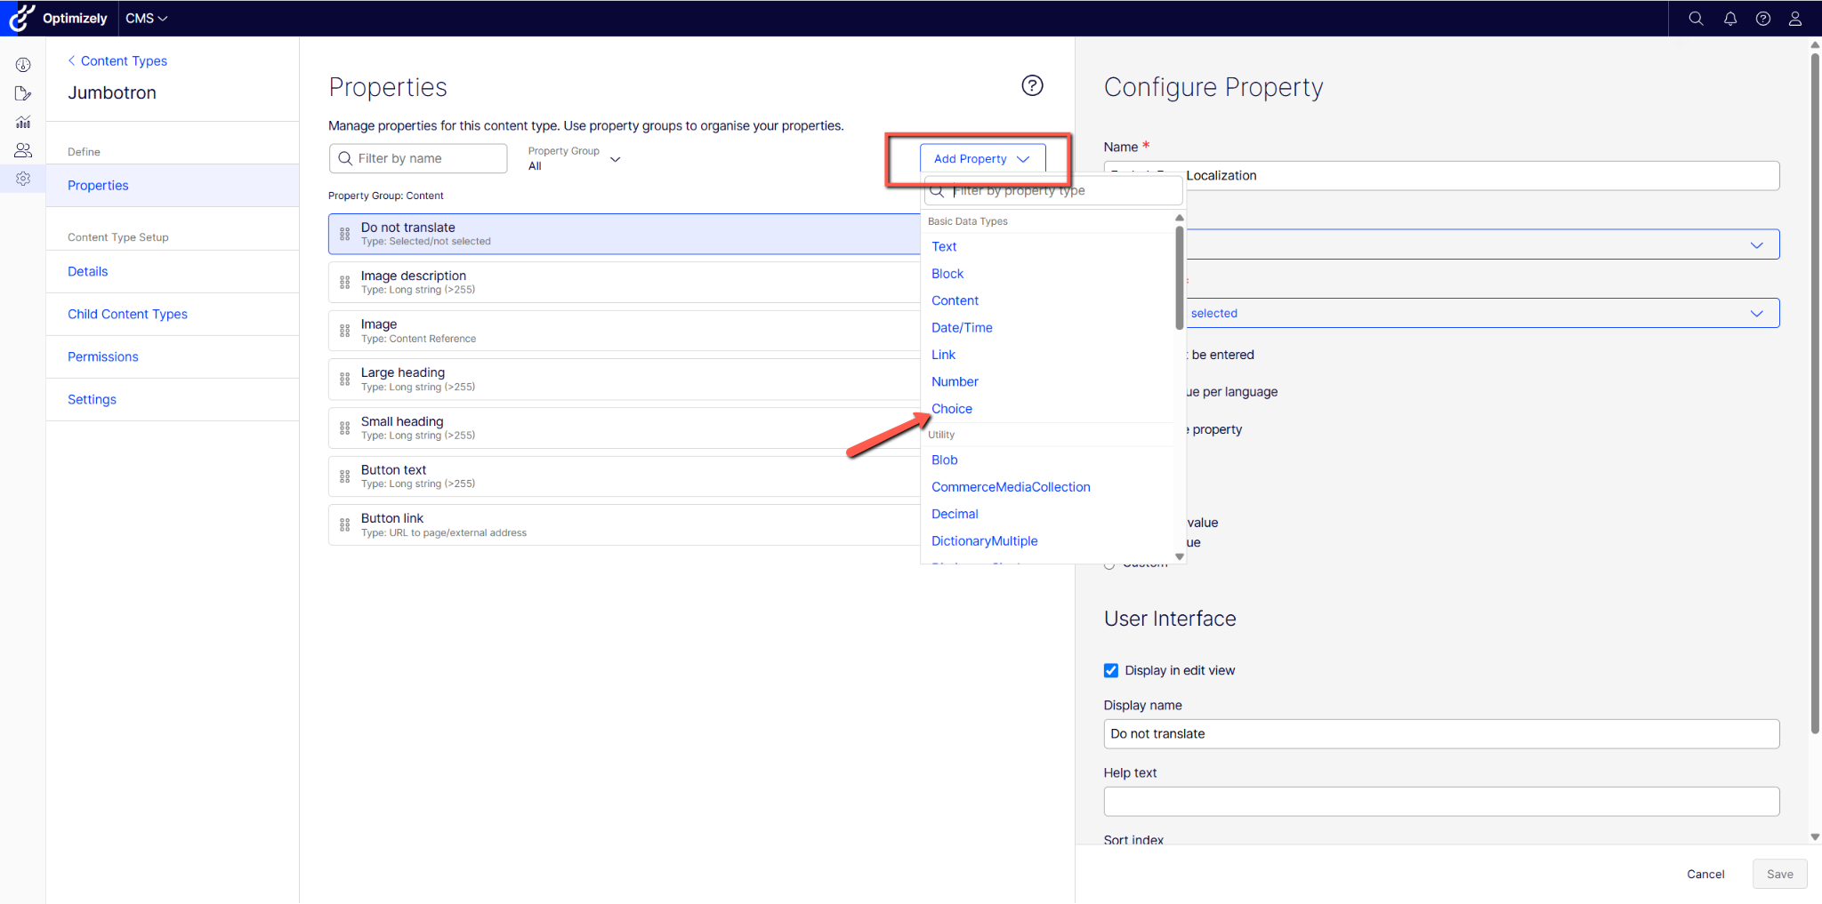
Task: Click the drag handle of Do not translate
Action: pos(345,234)
